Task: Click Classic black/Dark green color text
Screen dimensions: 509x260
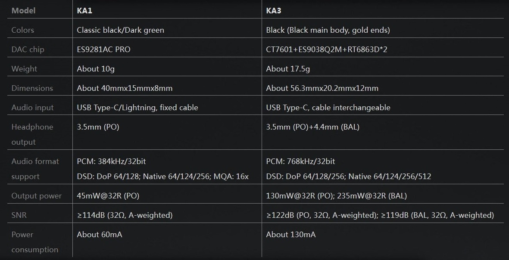Action: 120,30
